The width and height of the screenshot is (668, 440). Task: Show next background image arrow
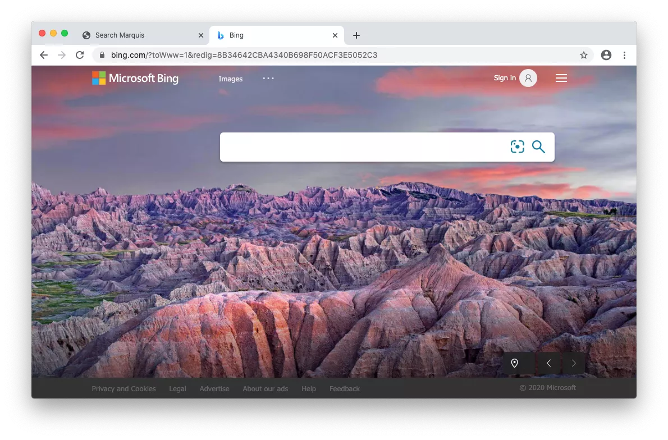[x=573, y=363]
